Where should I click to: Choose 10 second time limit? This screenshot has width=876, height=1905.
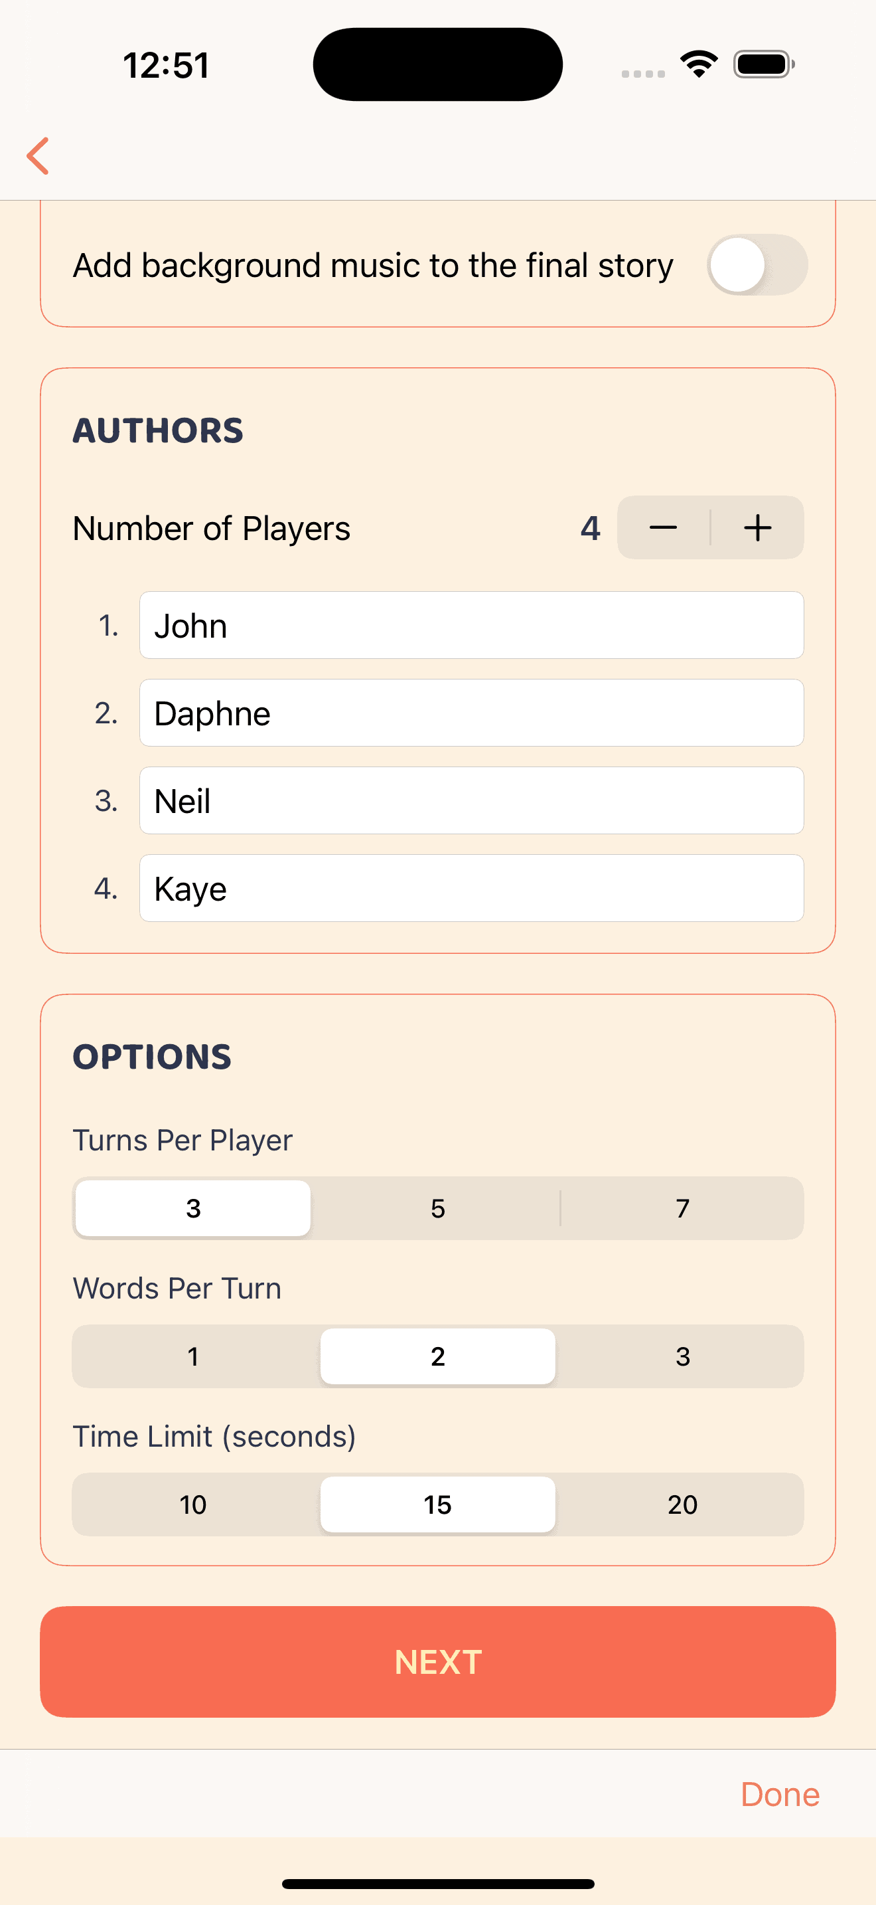point(194,1504)
